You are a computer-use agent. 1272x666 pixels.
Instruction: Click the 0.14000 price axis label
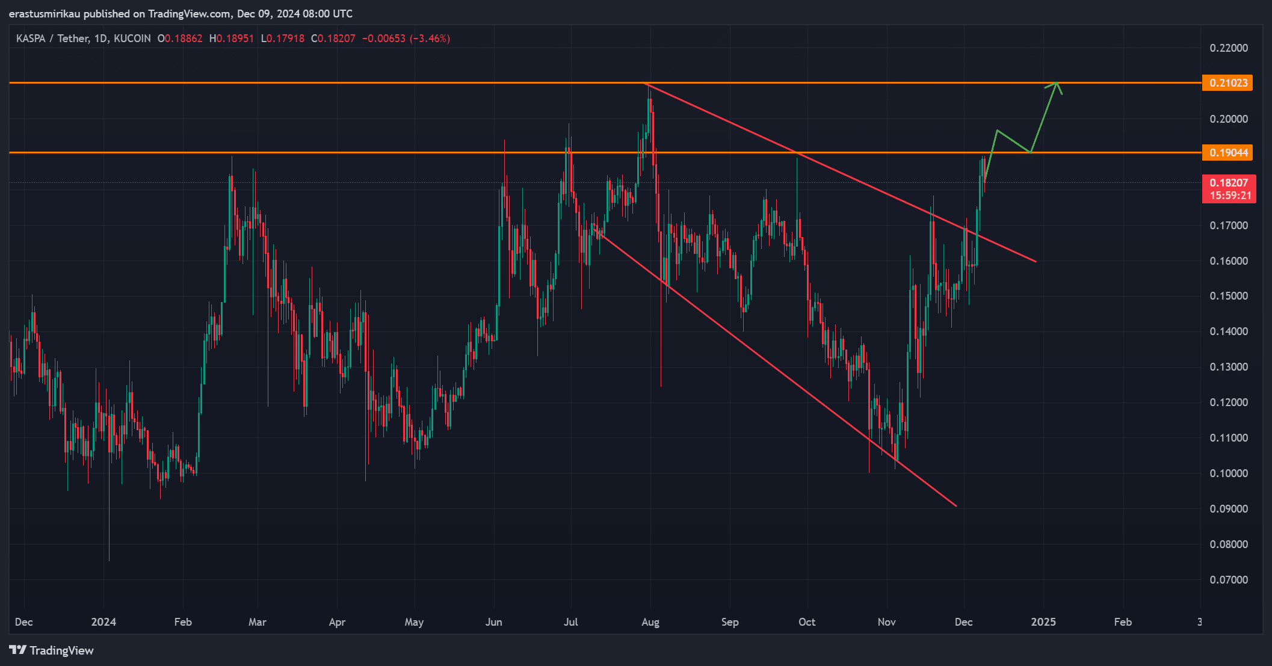[1229, 331]
